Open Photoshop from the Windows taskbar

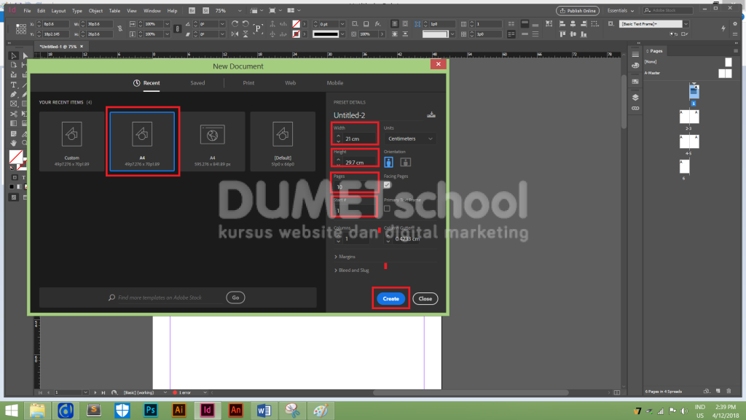click(x=150, y=410)
